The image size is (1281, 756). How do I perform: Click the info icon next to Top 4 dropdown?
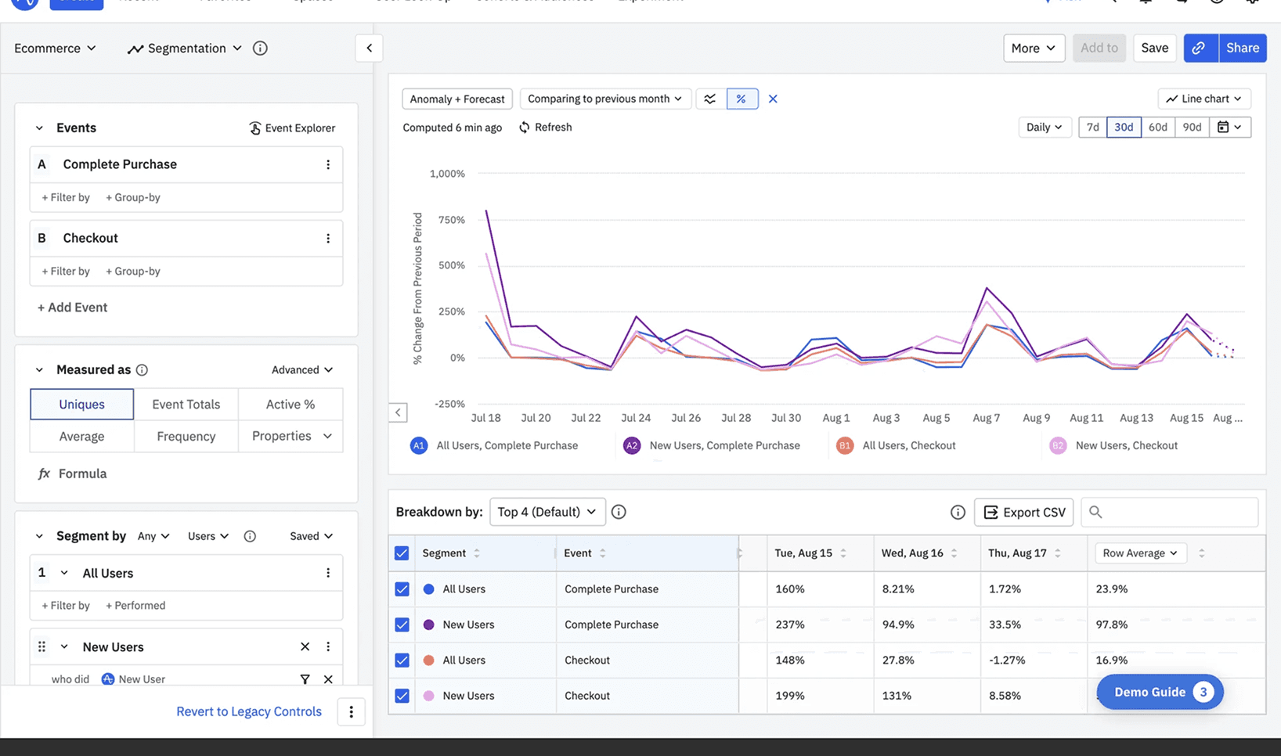point(619,512)
